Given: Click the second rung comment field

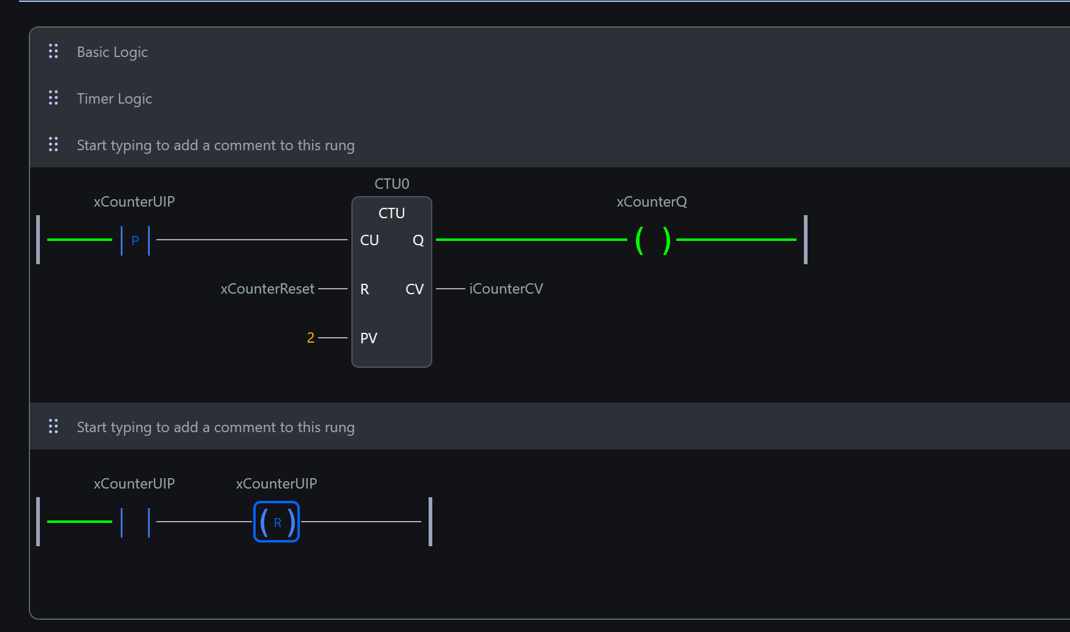Looking at the screenshot, I should click(x=215, y=427).
